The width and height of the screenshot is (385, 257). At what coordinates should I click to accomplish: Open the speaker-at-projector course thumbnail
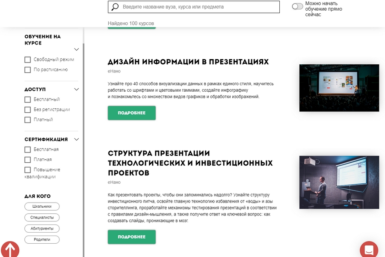tap(339, 182)
